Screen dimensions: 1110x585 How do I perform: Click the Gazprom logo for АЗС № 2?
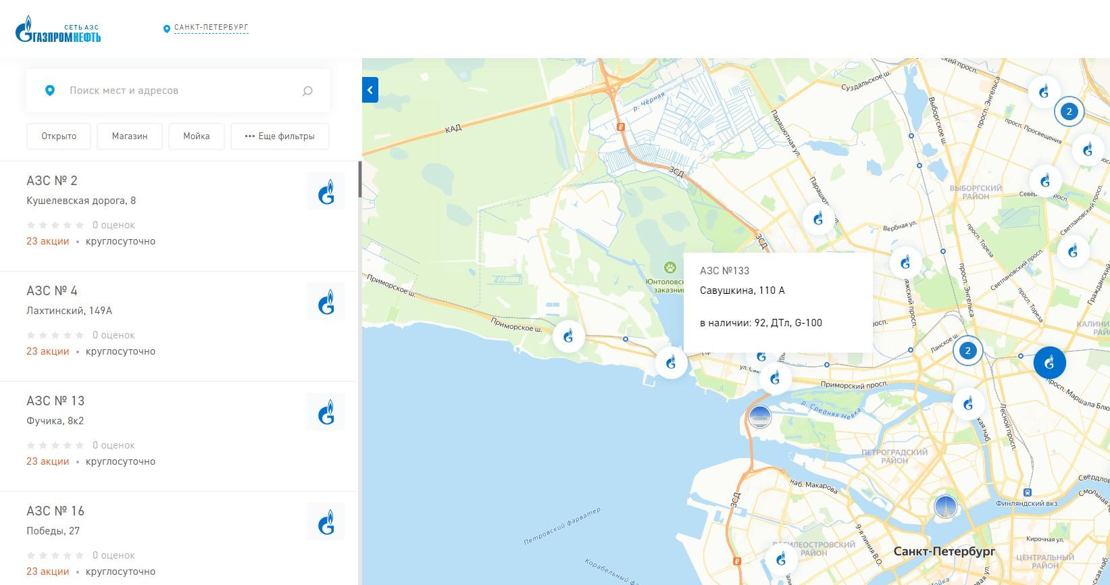click(326, 191)
